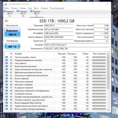
Task: Click status icon for attribute B1
Action: click(x=7, y=103)
